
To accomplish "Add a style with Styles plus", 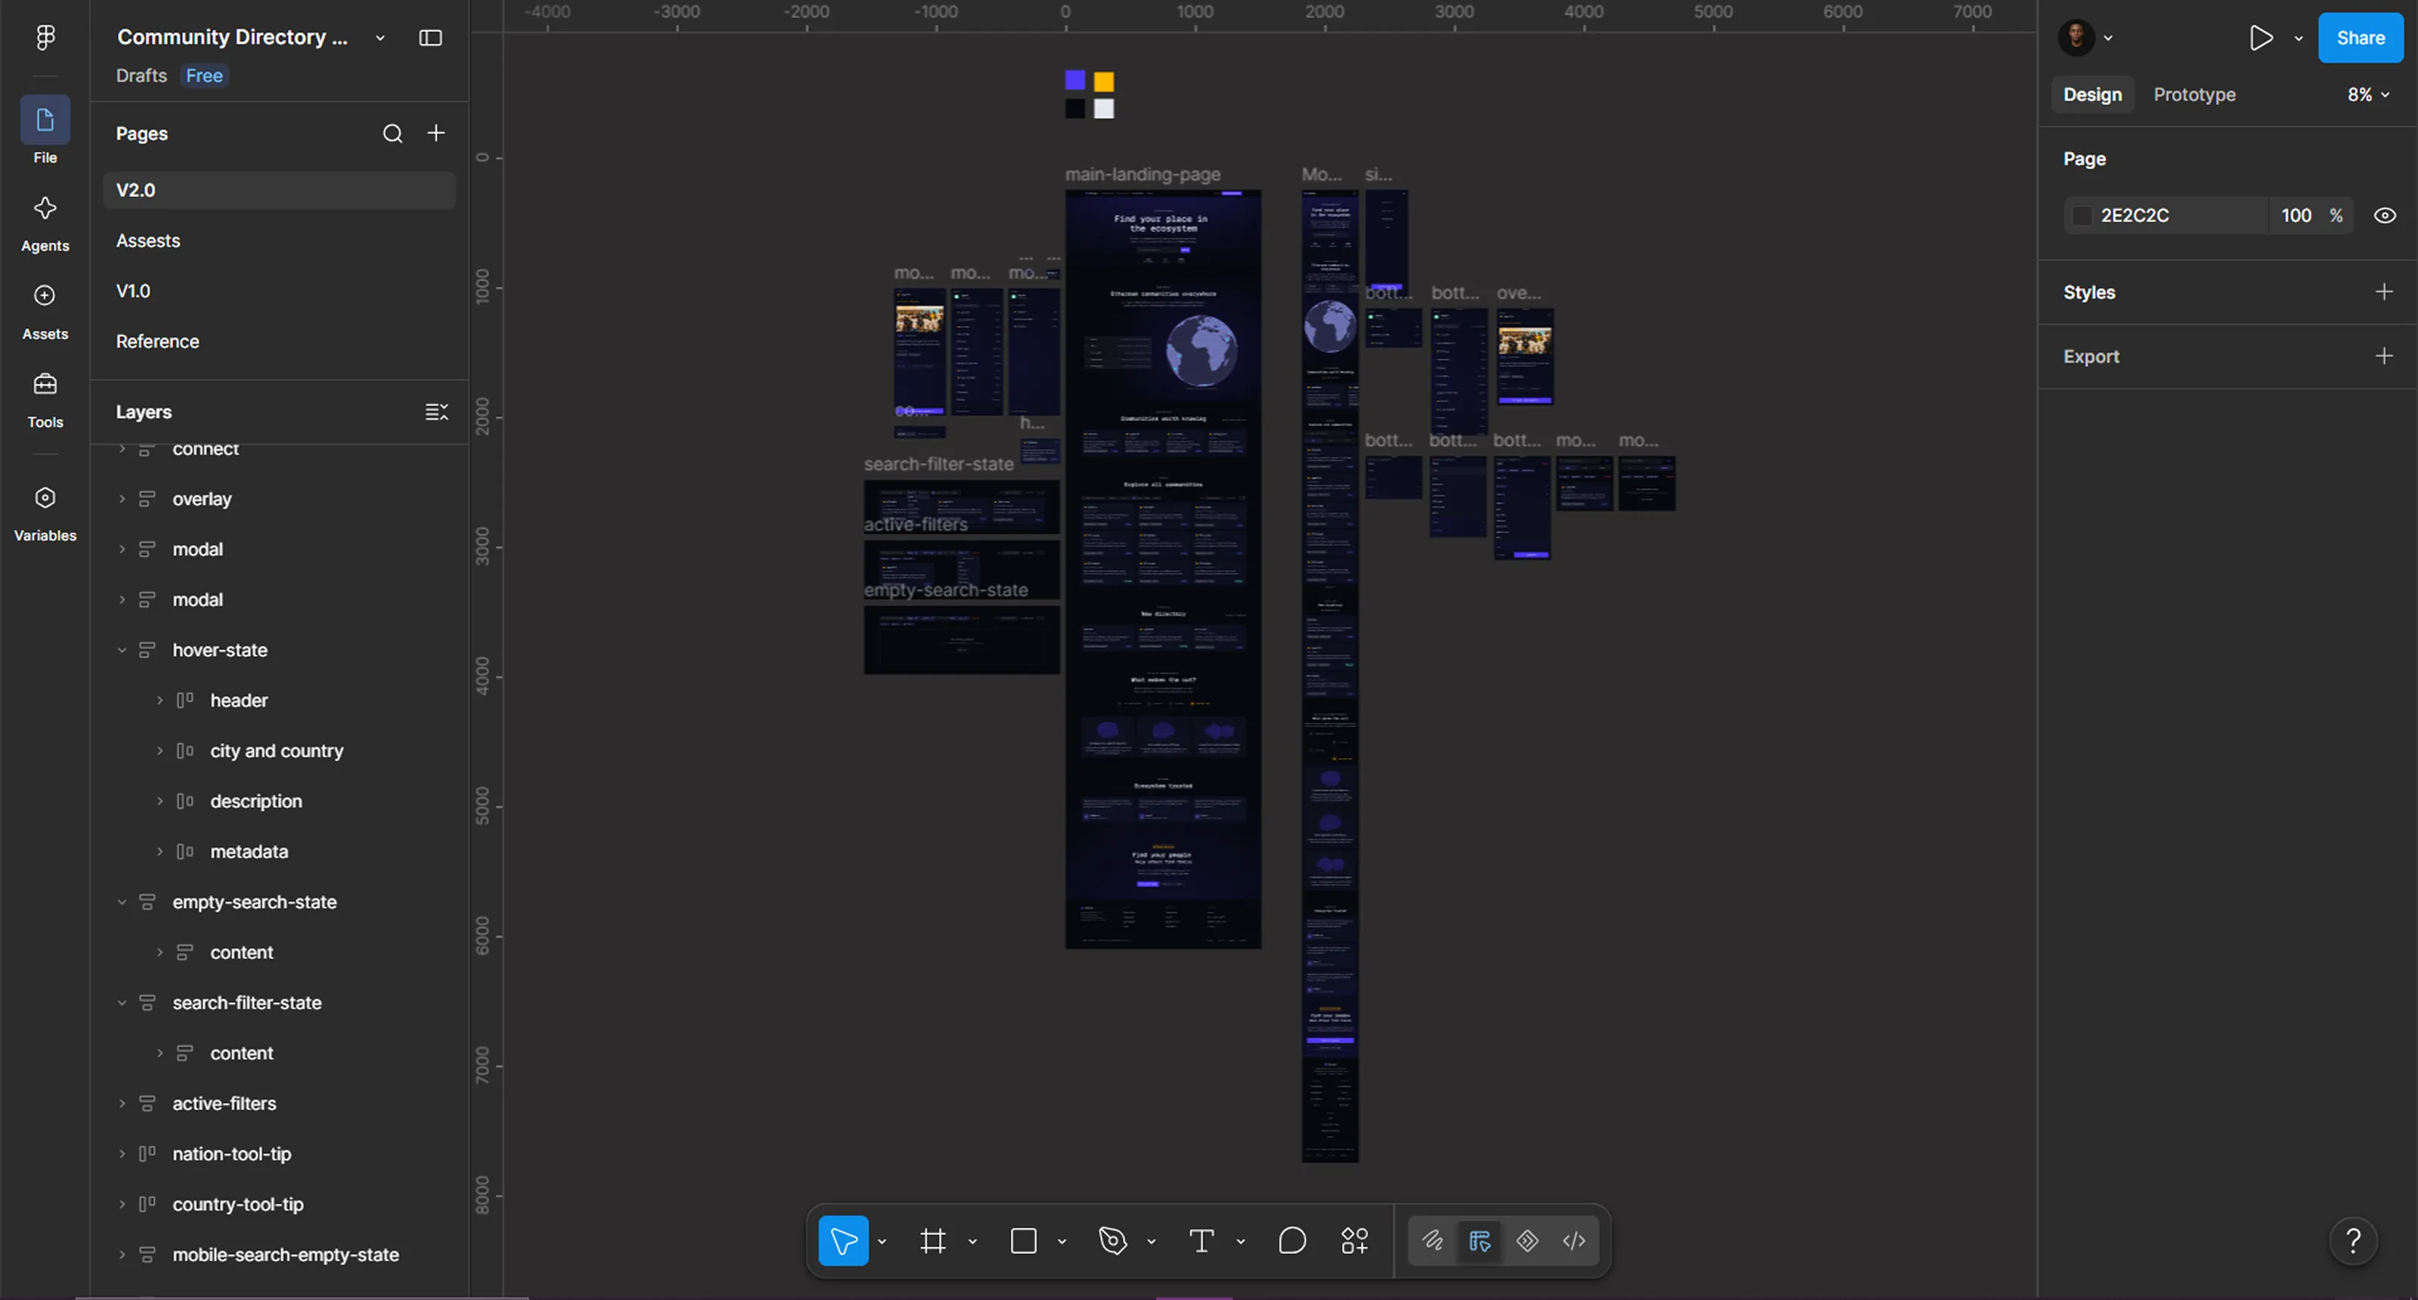I will (x=2383, y=292).
